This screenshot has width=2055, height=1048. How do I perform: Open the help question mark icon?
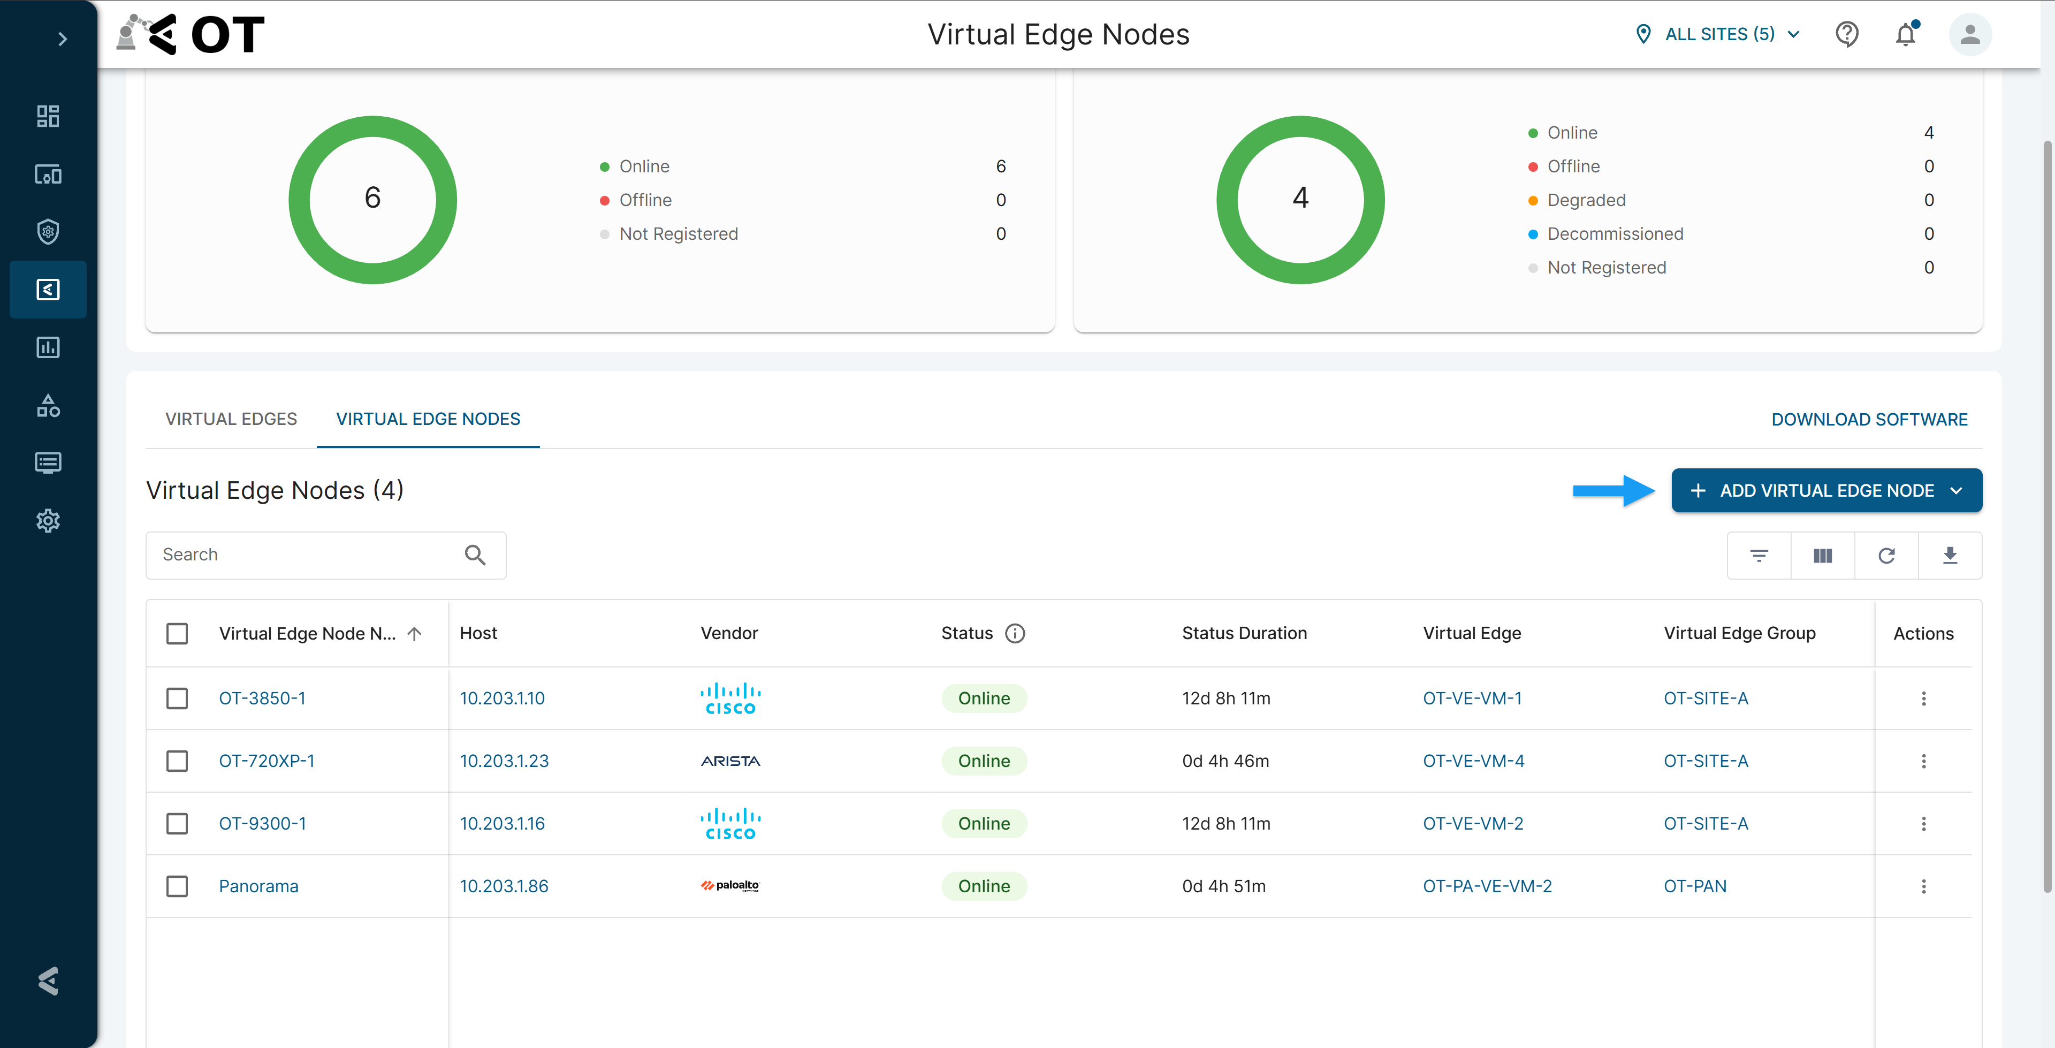tap(1847, 34)
